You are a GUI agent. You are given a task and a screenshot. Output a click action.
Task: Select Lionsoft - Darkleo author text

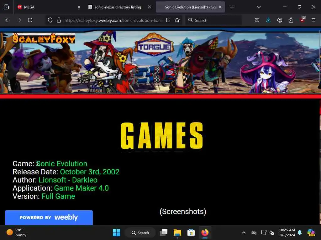(68, 180)
